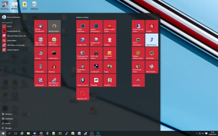
Task: Open taskbar search magnifier
Action: tap(9, 133)
